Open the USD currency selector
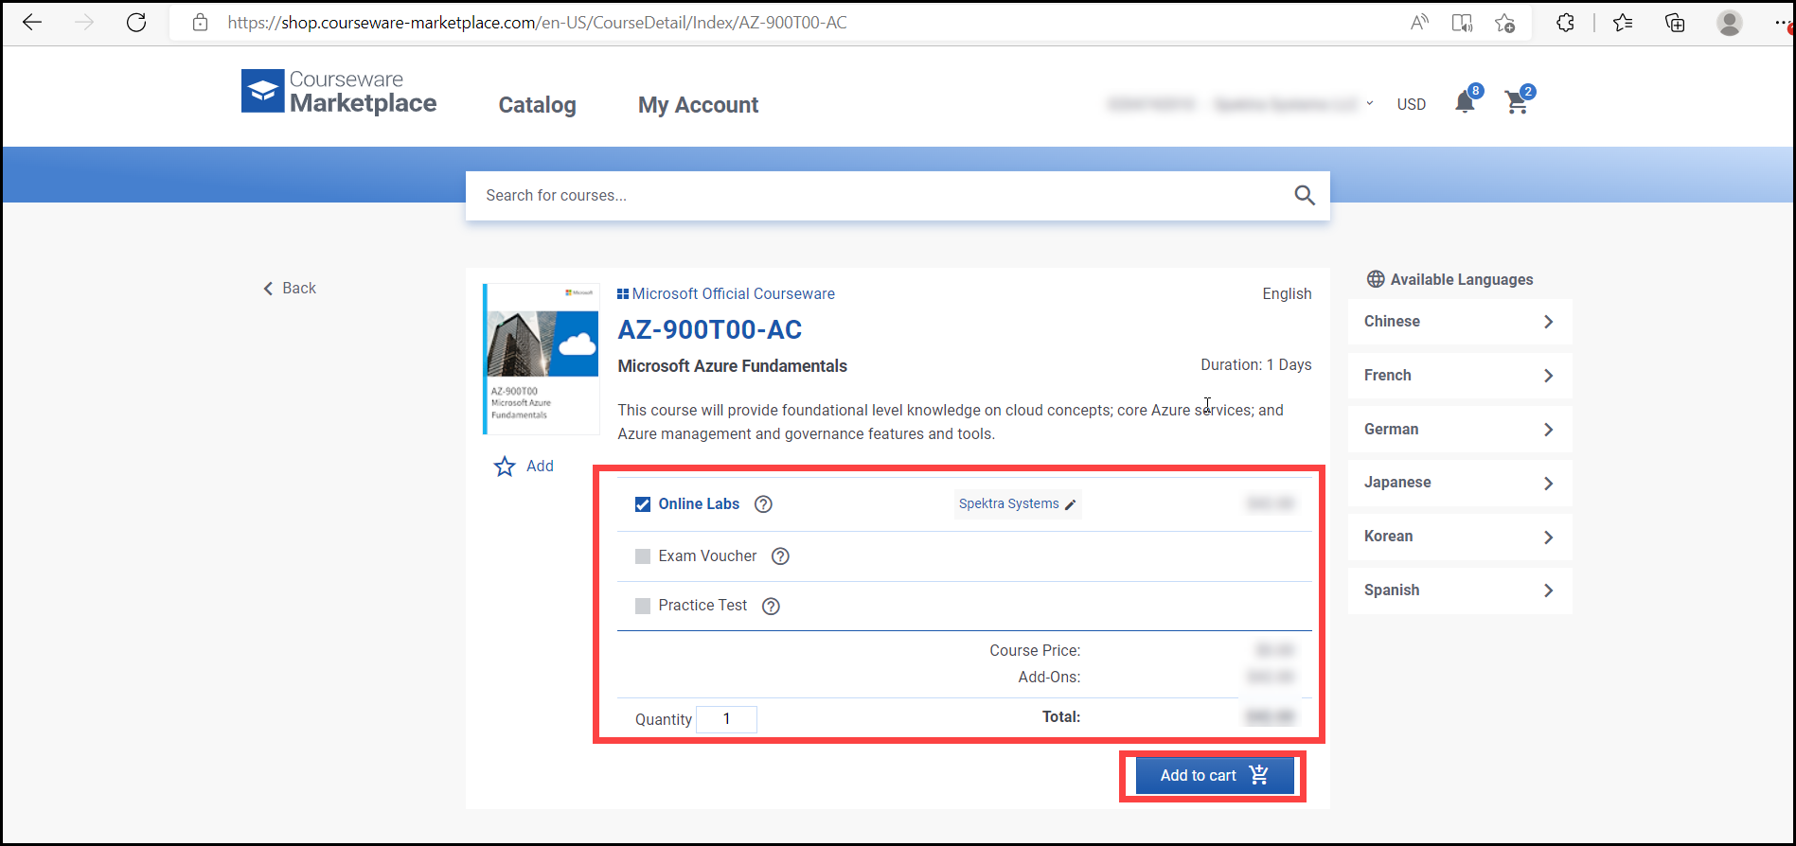 point(1412,104)
